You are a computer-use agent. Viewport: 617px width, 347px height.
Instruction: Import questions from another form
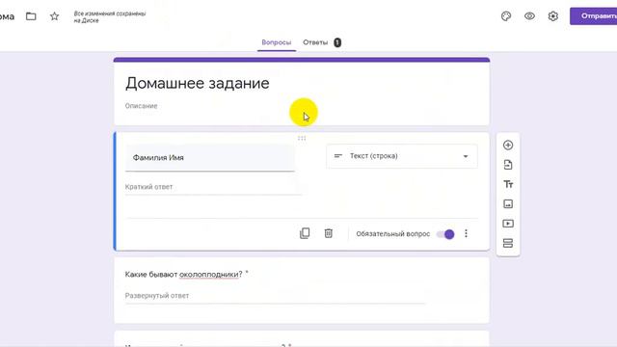click(508, 165)
